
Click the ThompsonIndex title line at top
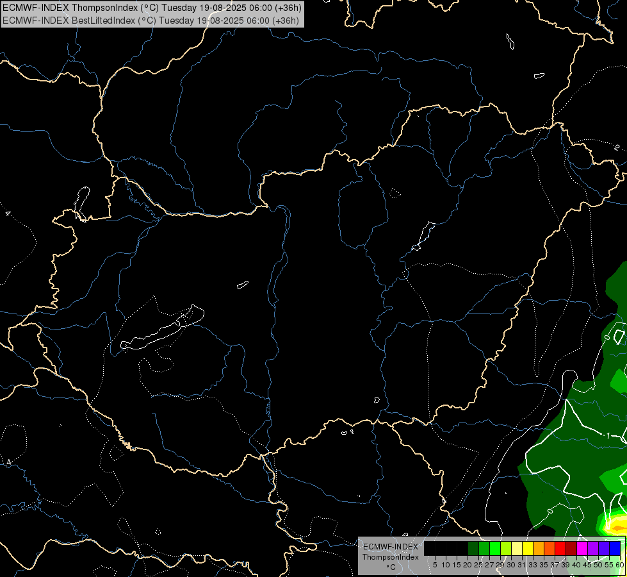pos(152,7)
